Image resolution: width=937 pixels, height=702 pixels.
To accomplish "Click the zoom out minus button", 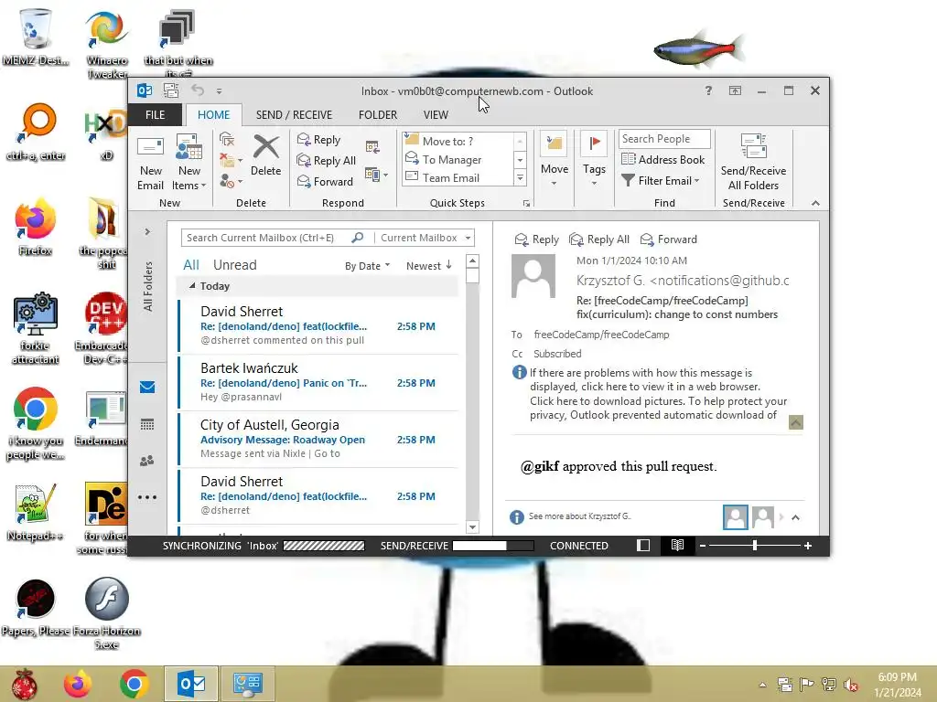I will (x=703, y=546).
